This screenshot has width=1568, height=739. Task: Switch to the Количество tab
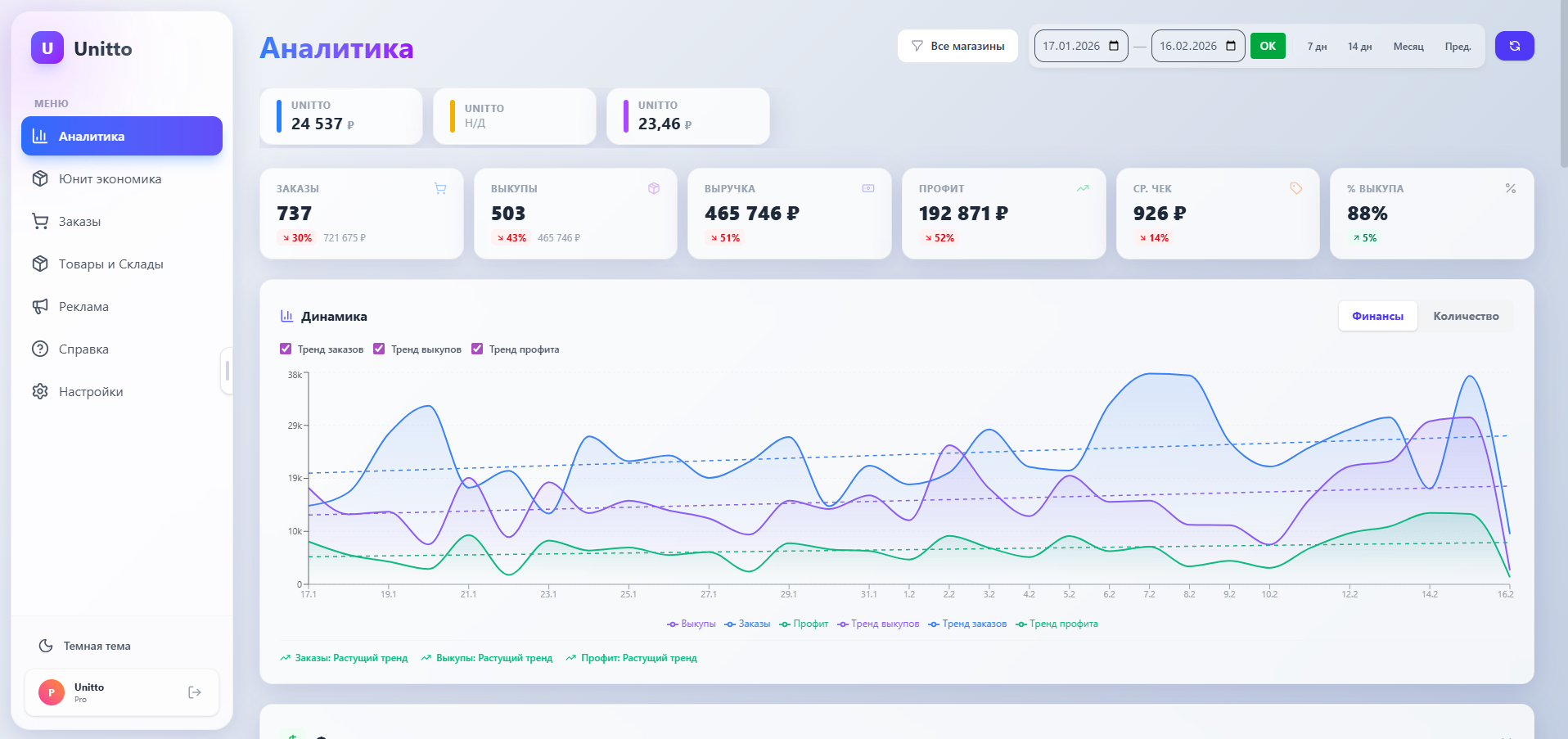(x=1465, y=316)
